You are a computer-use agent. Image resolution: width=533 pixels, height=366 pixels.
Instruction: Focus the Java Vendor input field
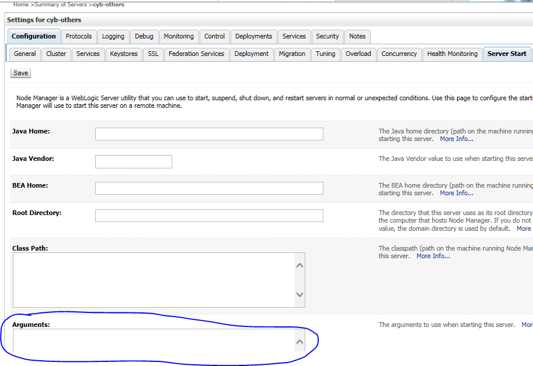pos(134,161)
